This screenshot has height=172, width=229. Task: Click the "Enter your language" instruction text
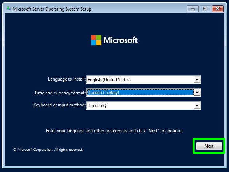pyautogui.click(x=114, y=130)
